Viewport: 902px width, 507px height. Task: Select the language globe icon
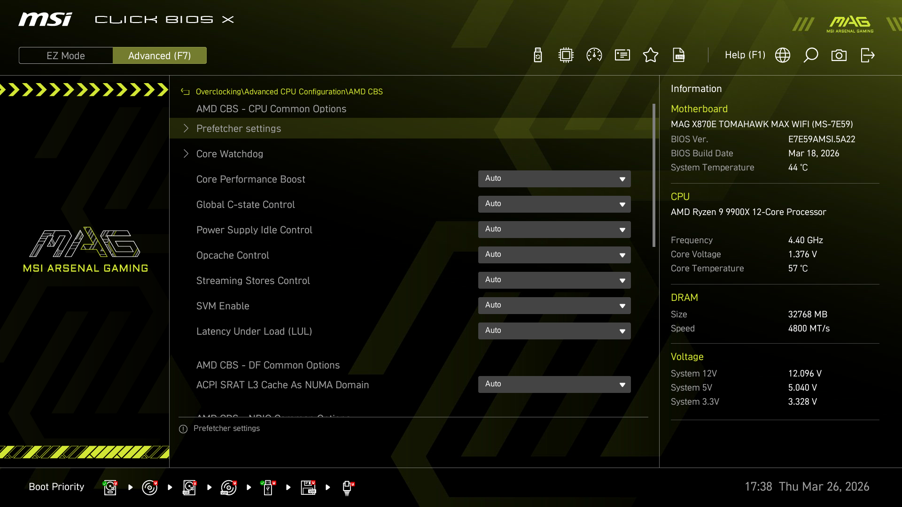pyautogui.click(x=783, y=55)
